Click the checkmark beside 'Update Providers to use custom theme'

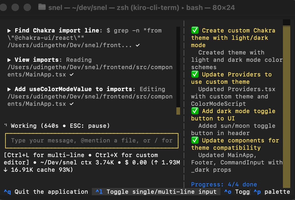(x=195, y=74)
